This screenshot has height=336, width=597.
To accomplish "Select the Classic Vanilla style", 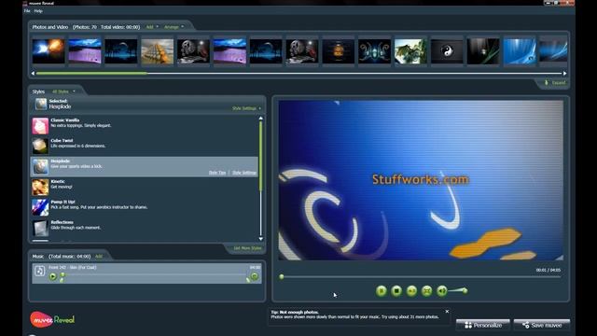I will click(144, 126).
